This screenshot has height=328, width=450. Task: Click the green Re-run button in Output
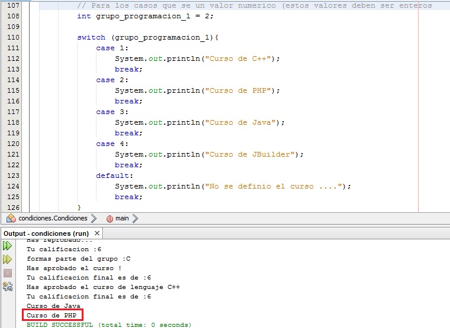[x=8, y=245]
